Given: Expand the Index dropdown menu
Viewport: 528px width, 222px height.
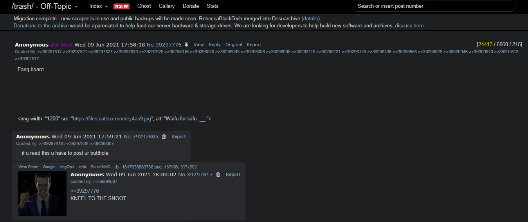Looking at the screenshot, I should [99, 6].
